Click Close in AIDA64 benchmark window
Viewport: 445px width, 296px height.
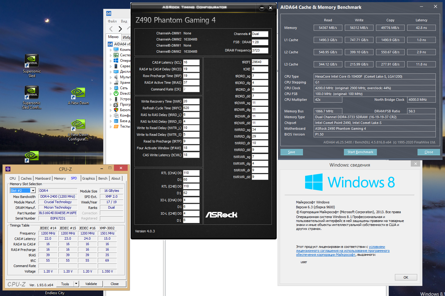tap(429, 152)
